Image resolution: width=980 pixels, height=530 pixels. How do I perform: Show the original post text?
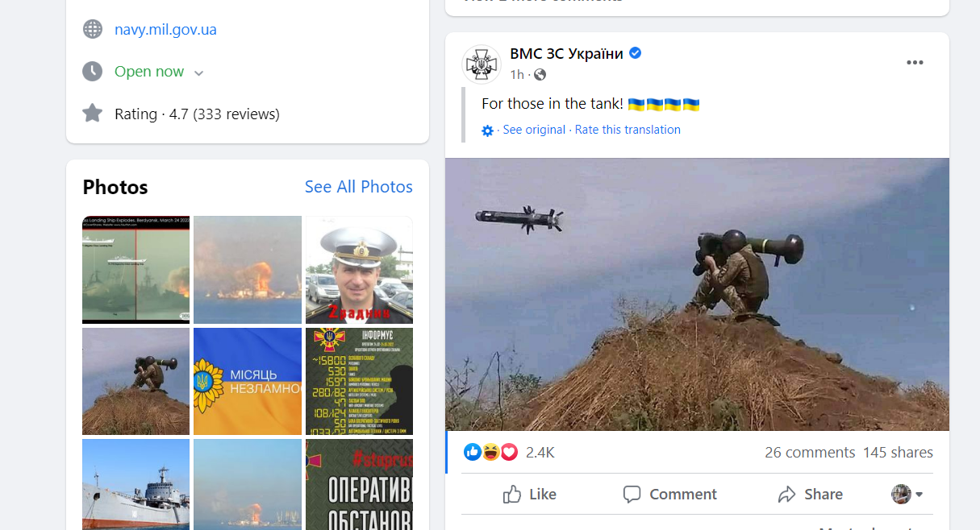coord(534,130)
